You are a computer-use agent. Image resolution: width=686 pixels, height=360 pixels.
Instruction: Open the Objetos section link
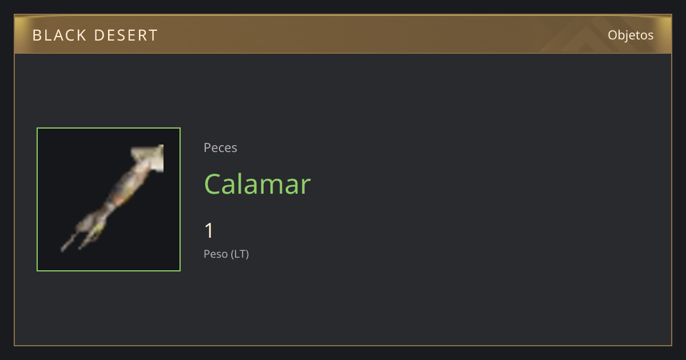(631, 35)
